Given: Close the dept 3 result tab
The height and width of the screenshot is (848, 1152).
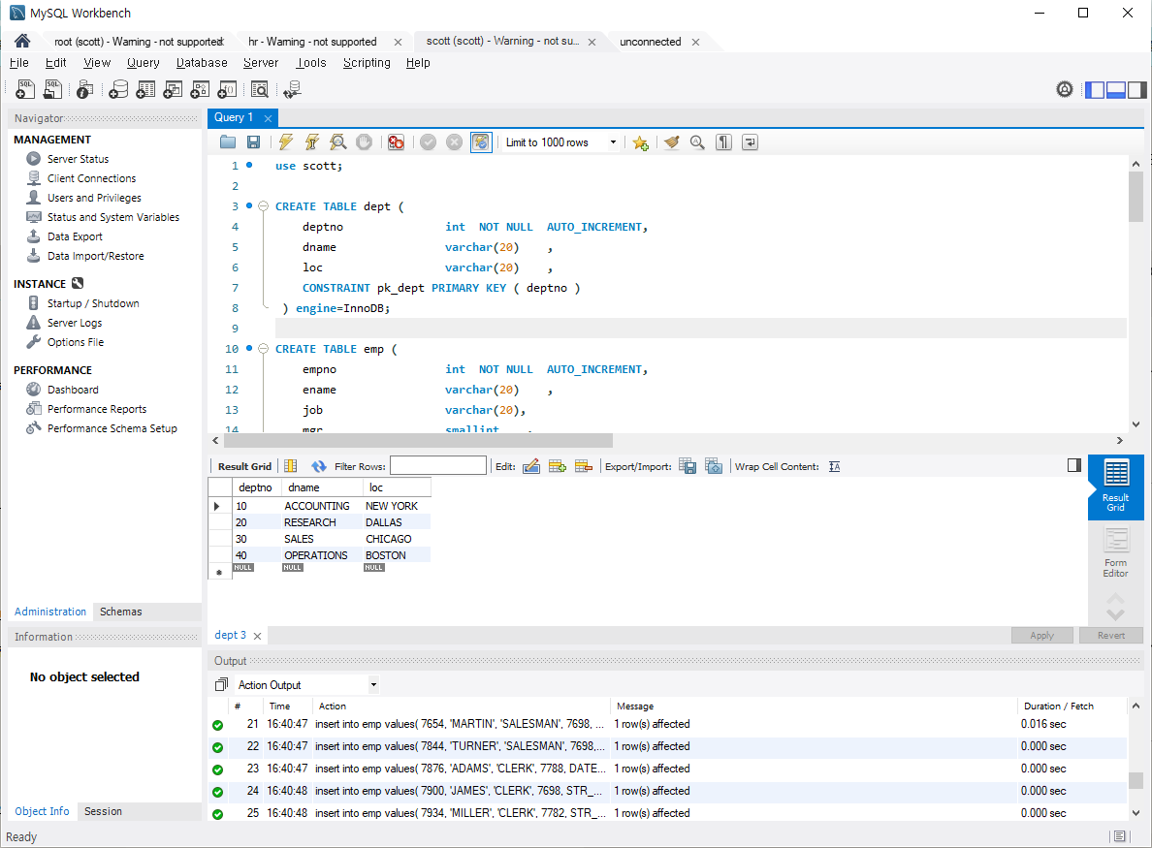Looking at the screenshot, I should click(x=257, y=636).
